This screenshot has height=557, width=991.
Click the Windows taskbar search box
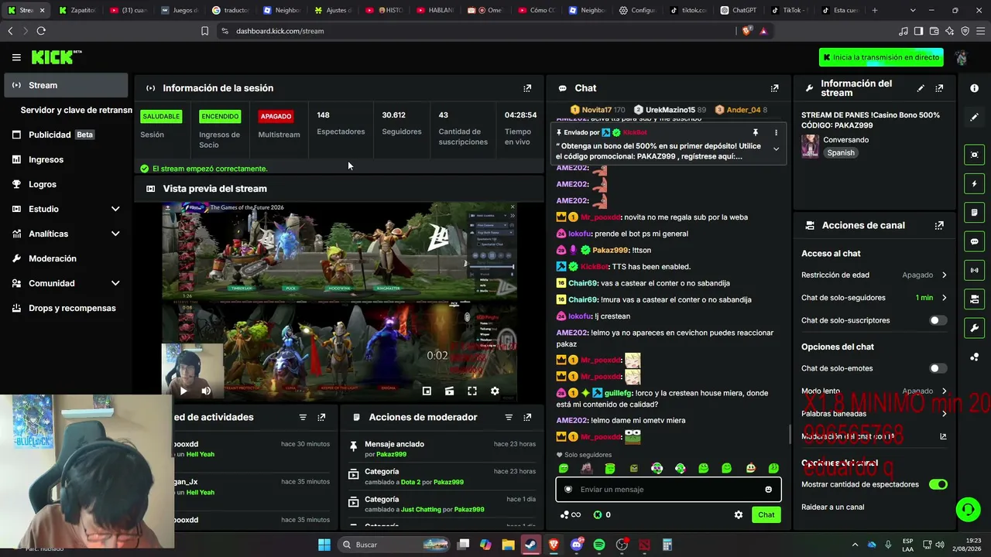(x=395, y=545)
